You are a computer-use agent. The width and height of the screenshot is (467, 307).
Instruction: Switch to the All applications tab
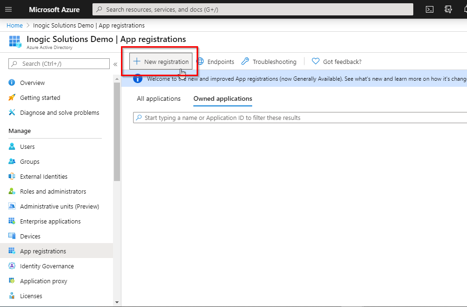(x=159, y=98)
